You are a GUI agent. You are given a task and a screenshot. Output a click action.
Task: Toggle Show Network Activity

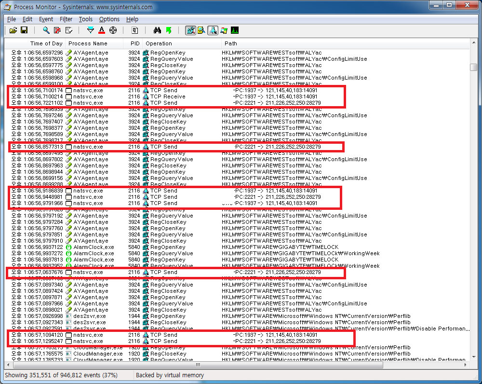[x=213, y=30]
